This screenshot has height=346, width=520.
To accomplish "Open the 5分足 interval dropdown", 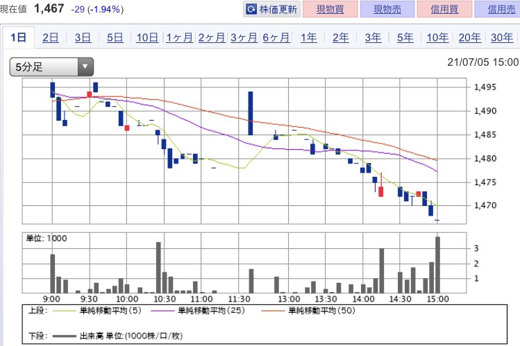I will coord(51,67).
